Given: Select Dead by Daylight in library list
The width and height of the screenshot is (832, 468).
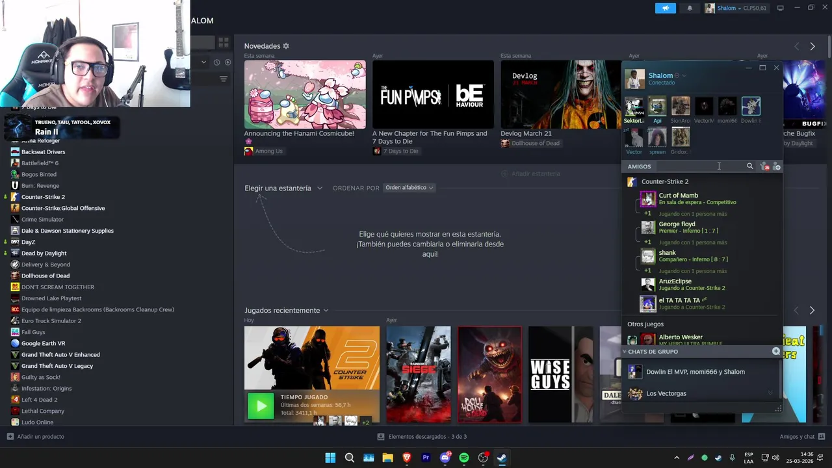Looking at the screenshot, I should (x=44, y=253).
